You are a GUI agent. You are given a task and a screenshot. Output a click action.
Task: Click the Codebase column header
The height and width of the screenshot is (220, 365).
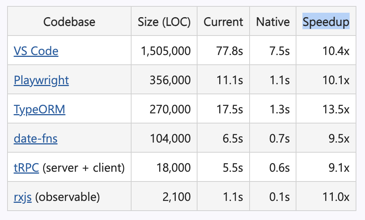point(69,22)
